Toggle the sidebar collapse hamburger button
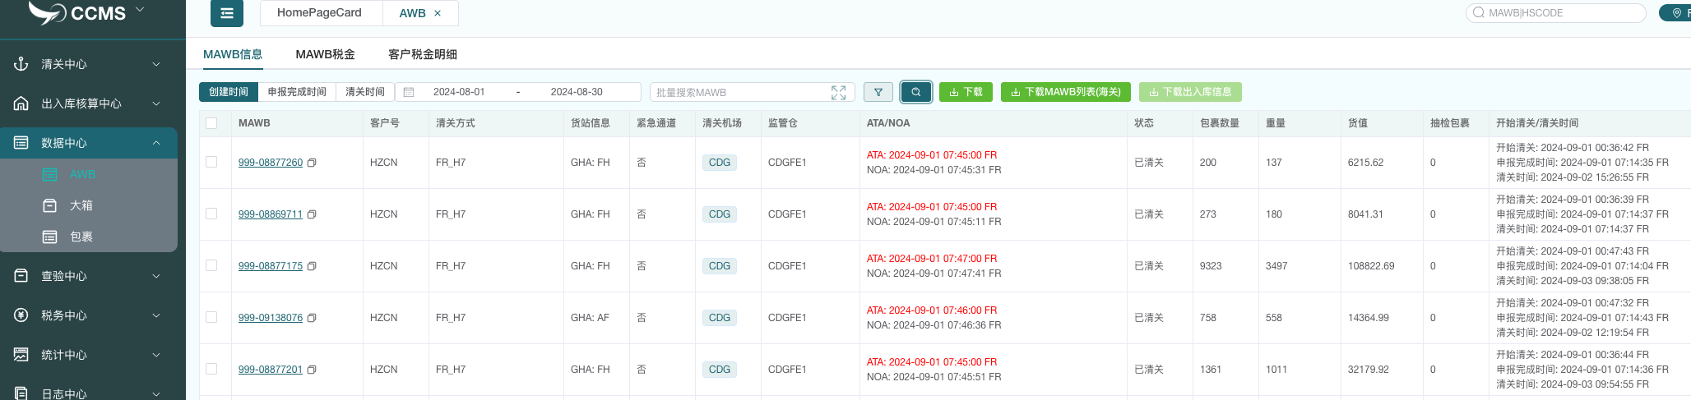 (227, 13)
